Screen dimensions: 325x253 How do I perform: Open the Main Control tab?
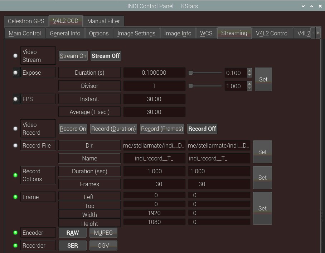click(25, 33)
